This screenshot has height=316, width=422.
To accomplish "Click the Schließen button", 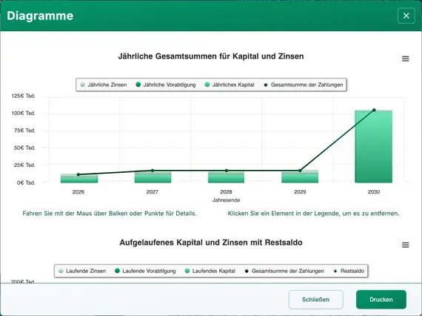I will [315, 300].
